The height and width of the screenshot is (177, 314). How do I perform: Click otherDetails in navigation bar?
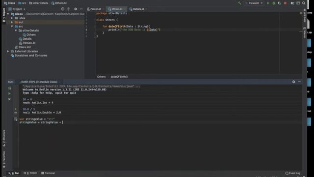[39, 3]
